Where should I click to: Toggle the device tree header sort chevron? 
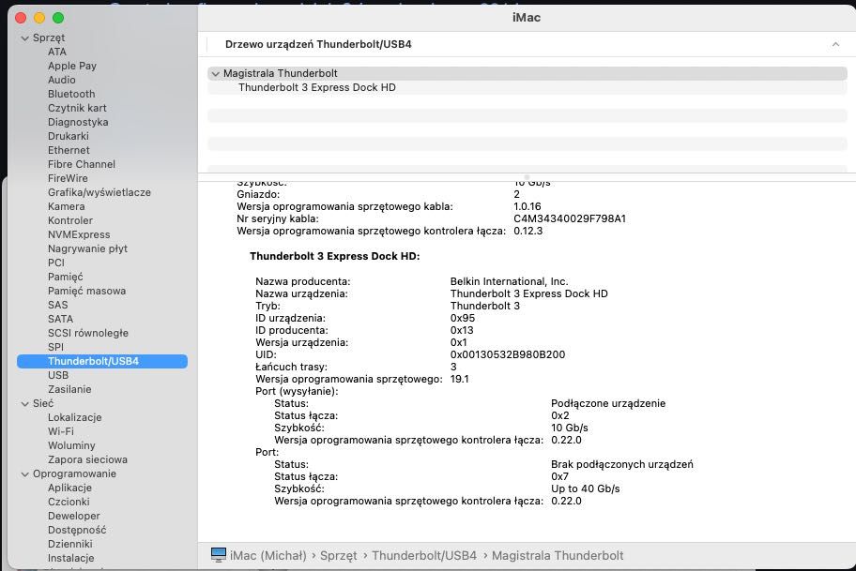coord(835,44)
